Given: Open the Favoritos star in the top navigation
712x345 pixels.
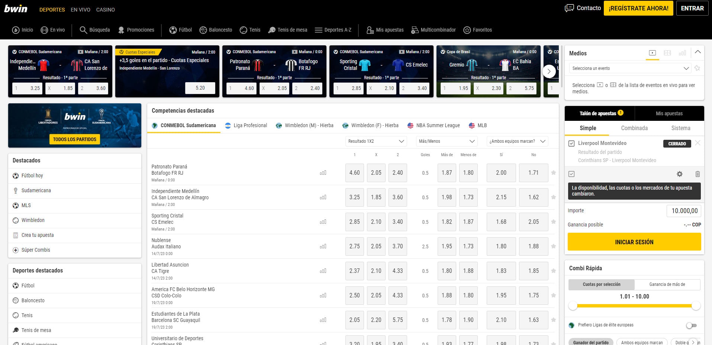Looking at the screenshot, I should pos(467,30).
